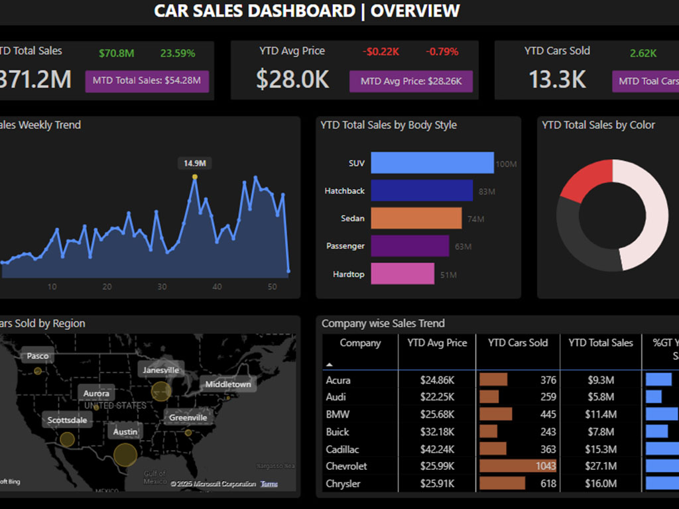The image size is (679, 509).
Task: Select the Chevrolet row in company table
Action: (500, 466)
